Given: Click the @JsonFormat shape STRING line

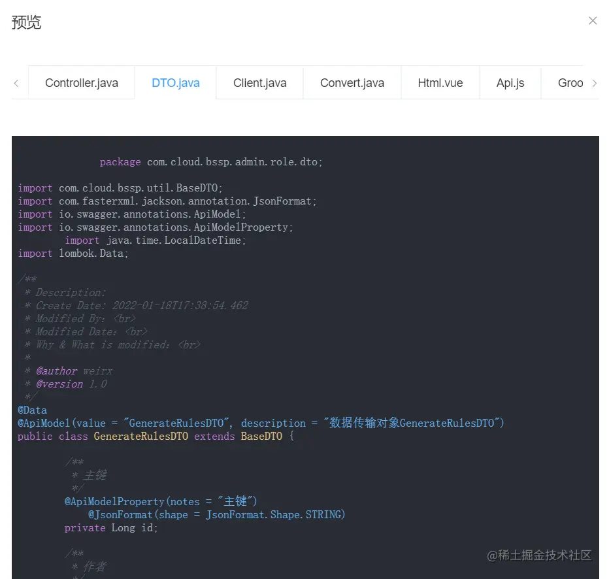Looking at the screenshot, I should point(217,514).
